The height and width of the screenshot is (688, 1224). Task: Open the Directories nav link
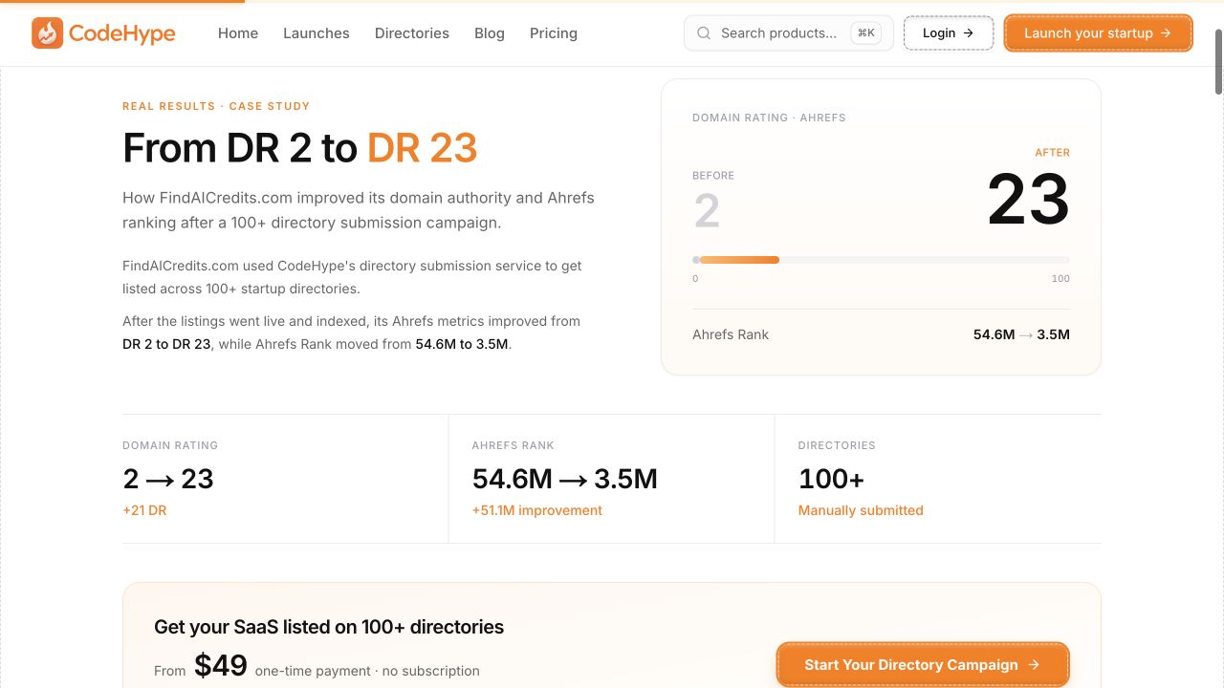[x=412, y=33]
